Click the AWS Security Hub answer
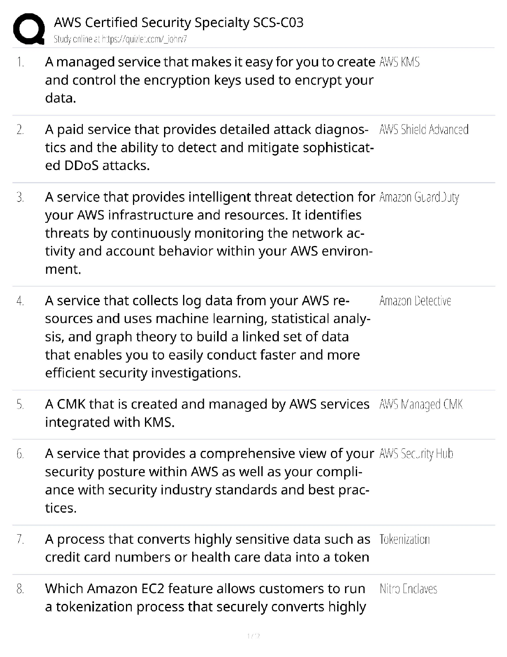 [x=416, y=454]
